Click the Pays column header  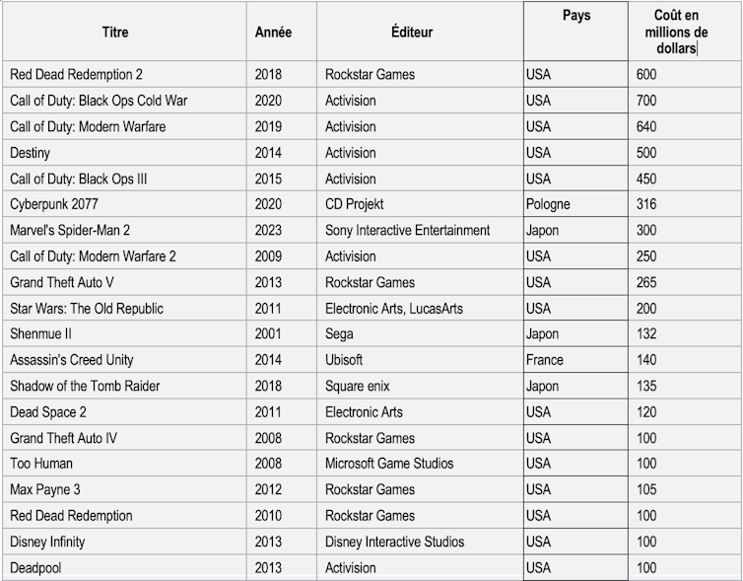point(576,17)
